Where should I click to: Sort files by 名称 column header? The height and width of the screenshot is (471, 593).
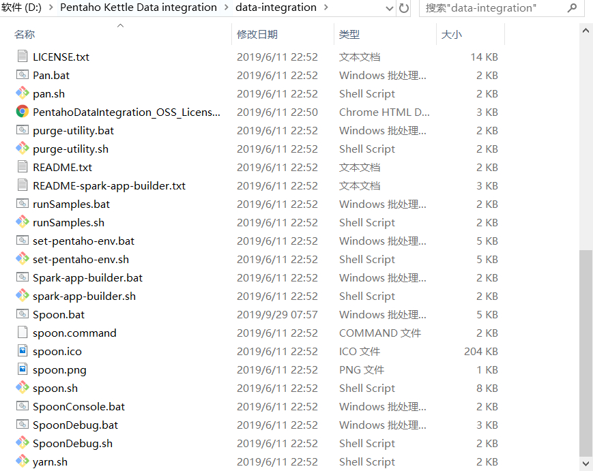25,35
